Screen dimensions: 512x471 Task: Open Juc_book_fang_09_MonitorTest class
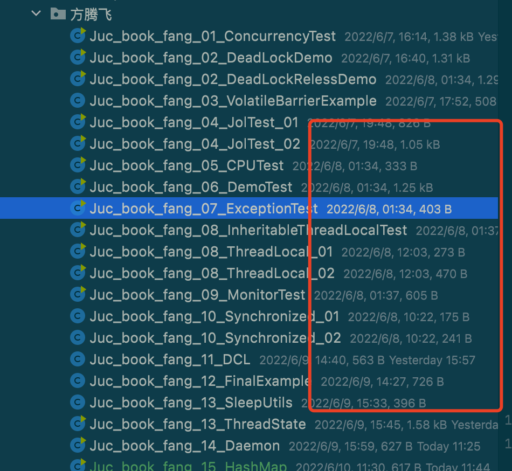pos(197,295)
